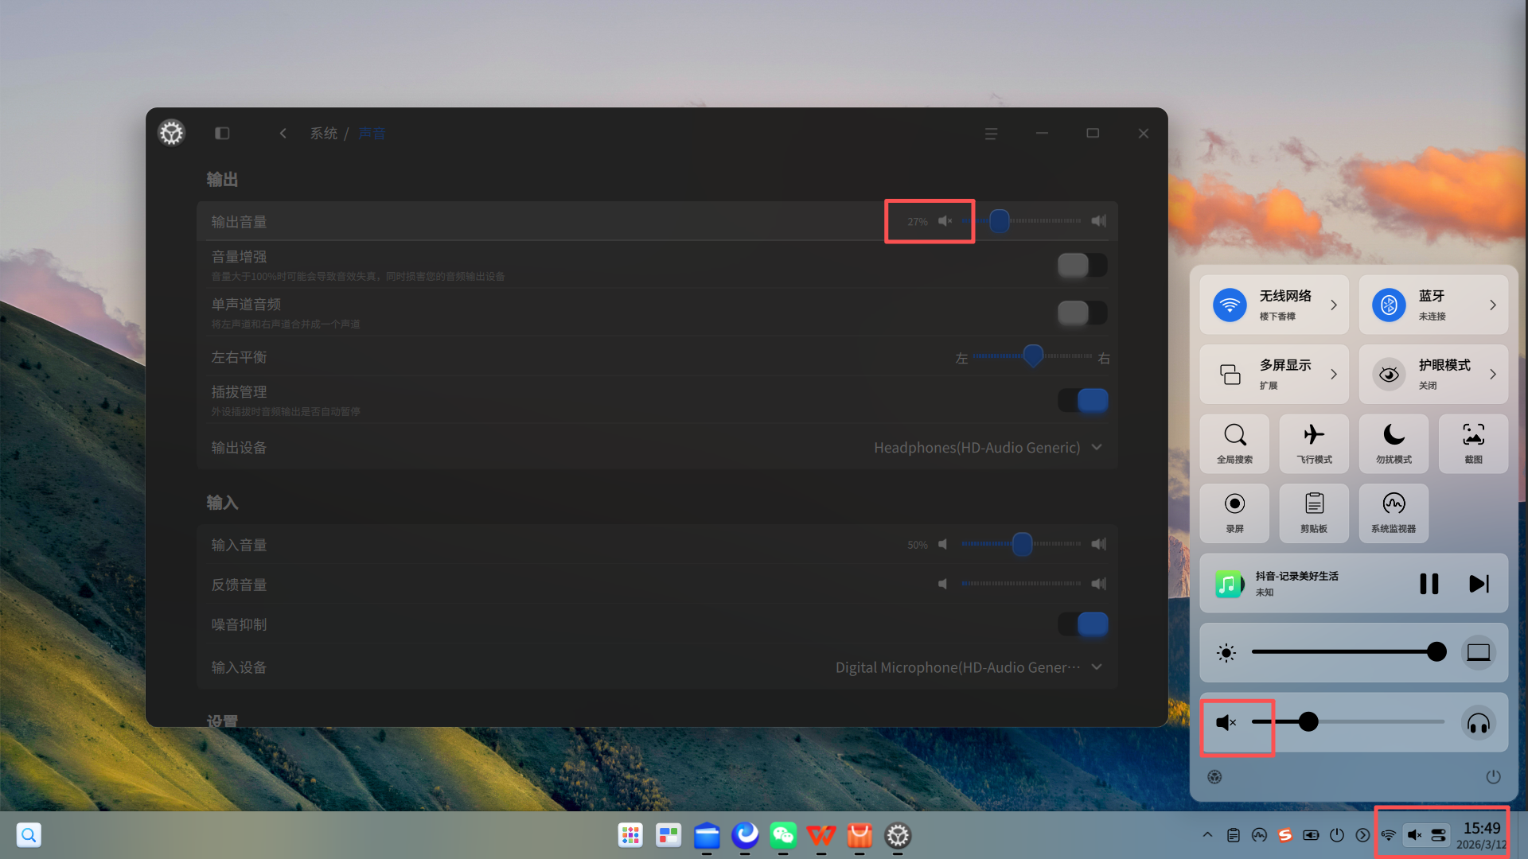Click the muted speaker icon in quick panel
Image resolution: width=1528 pixels, height=859 pixels.
click(1226, 722)
